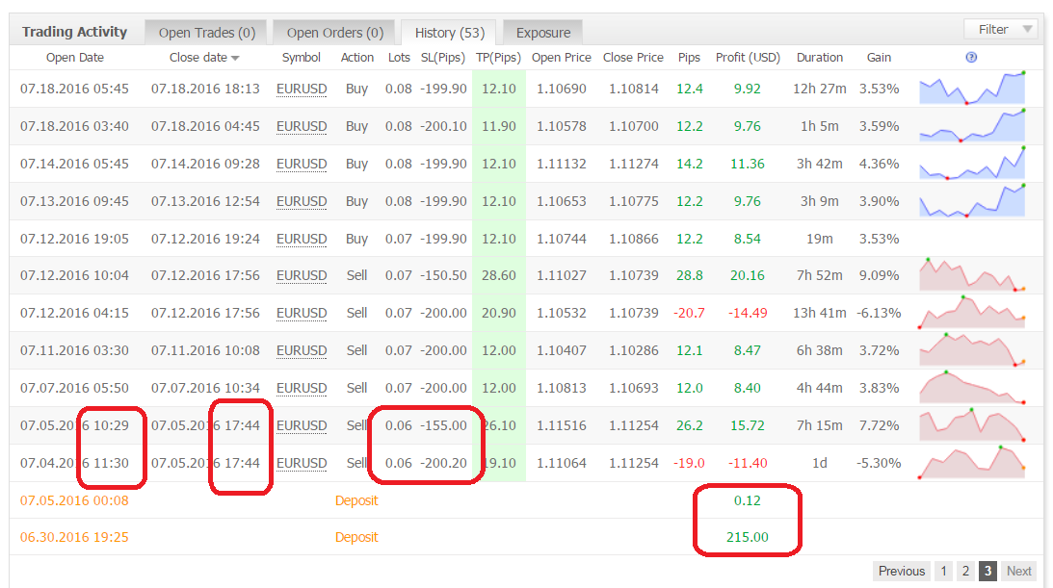View sparkline chart of 07.04.2016 11:30 trade

tap(972, 462)
